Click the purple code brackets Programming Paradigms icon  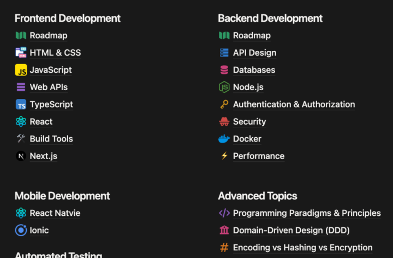point(224,213)
